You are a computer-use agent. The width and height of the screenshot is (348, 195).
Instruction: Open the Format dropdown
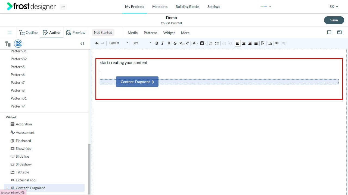[119, 43]
